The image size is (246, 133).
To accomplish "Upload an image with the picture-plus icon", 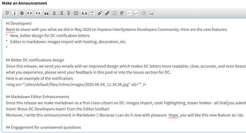I will (151, 13).
